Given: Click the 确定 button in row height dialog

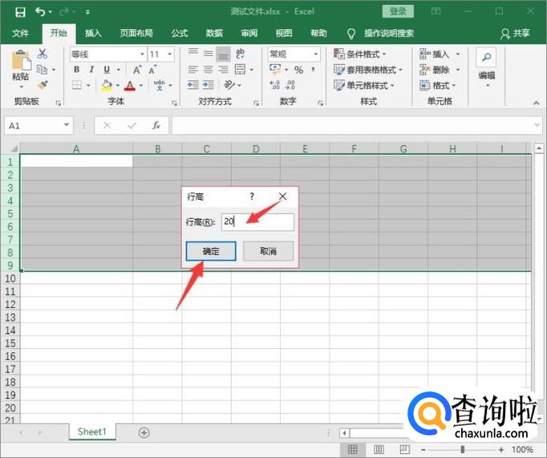Looking at the screenshot, I should point(211,251).
